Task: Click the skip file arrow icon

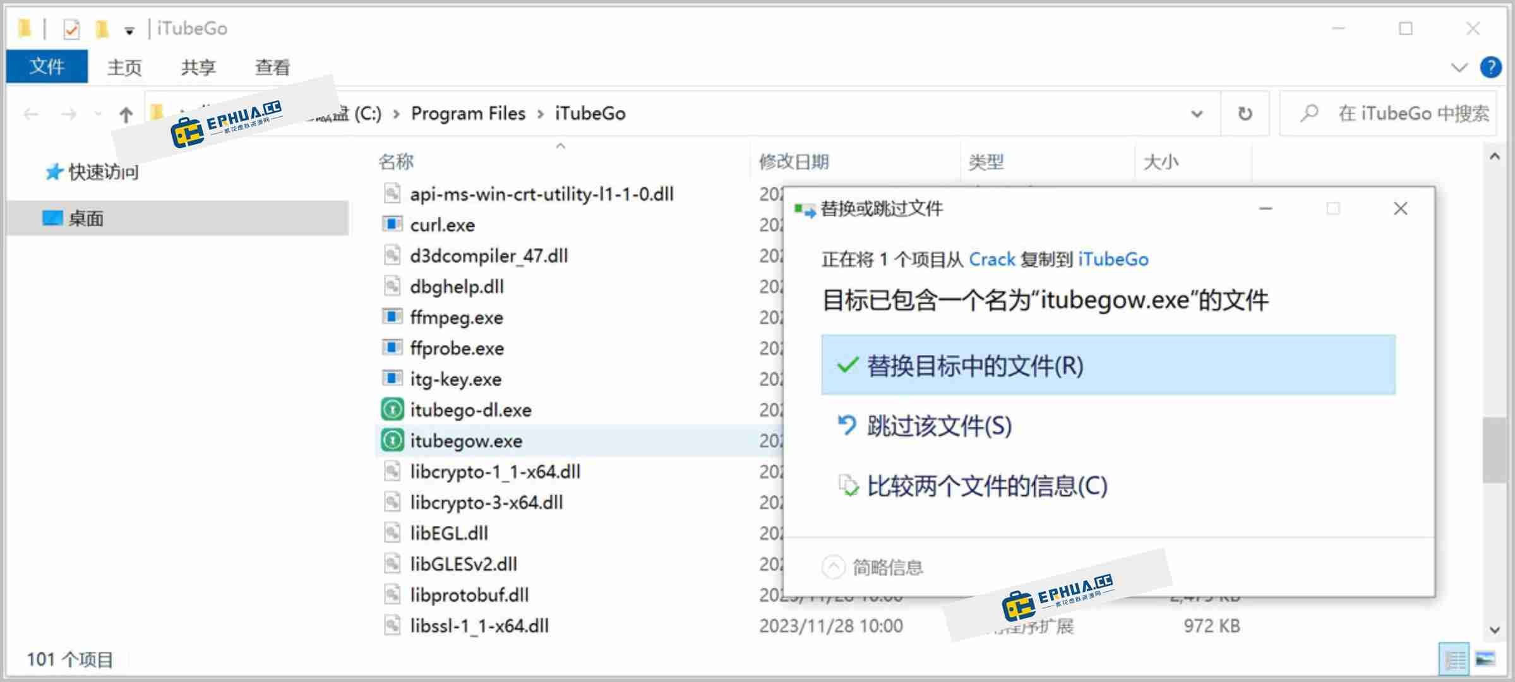Action: 847,425
